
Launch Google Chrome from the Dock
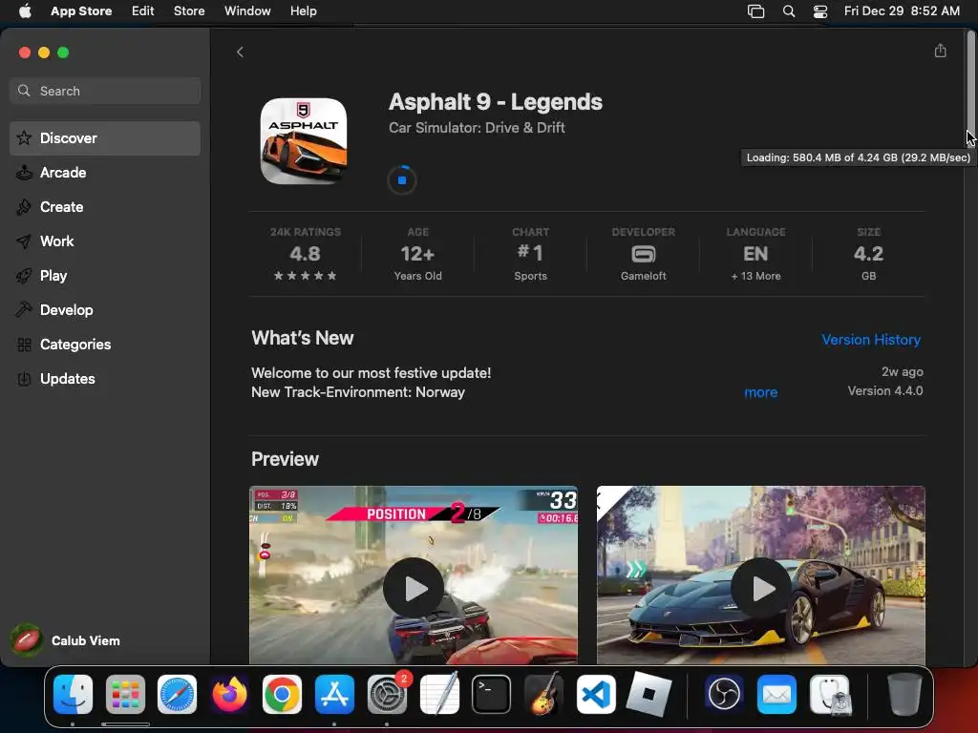click(282, 695)
